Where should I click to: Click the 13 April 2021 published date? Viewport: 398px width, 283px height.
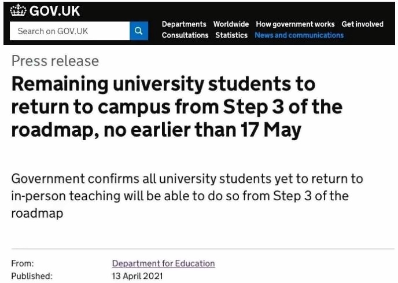tap(138, 276)
